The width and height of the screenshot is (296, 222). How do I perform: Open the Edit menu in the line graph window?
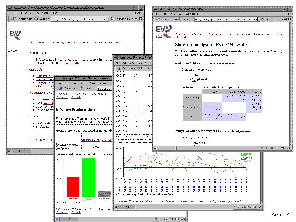124,62
